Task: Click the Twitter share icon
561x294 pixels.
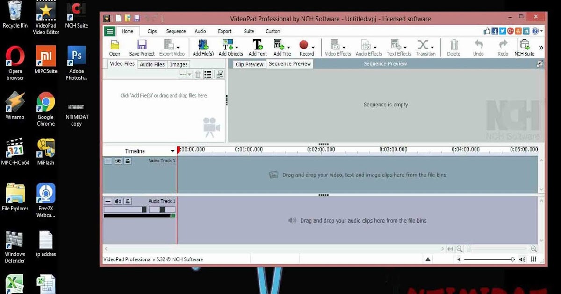Action: pyautogui.click(x=503, y=31)
